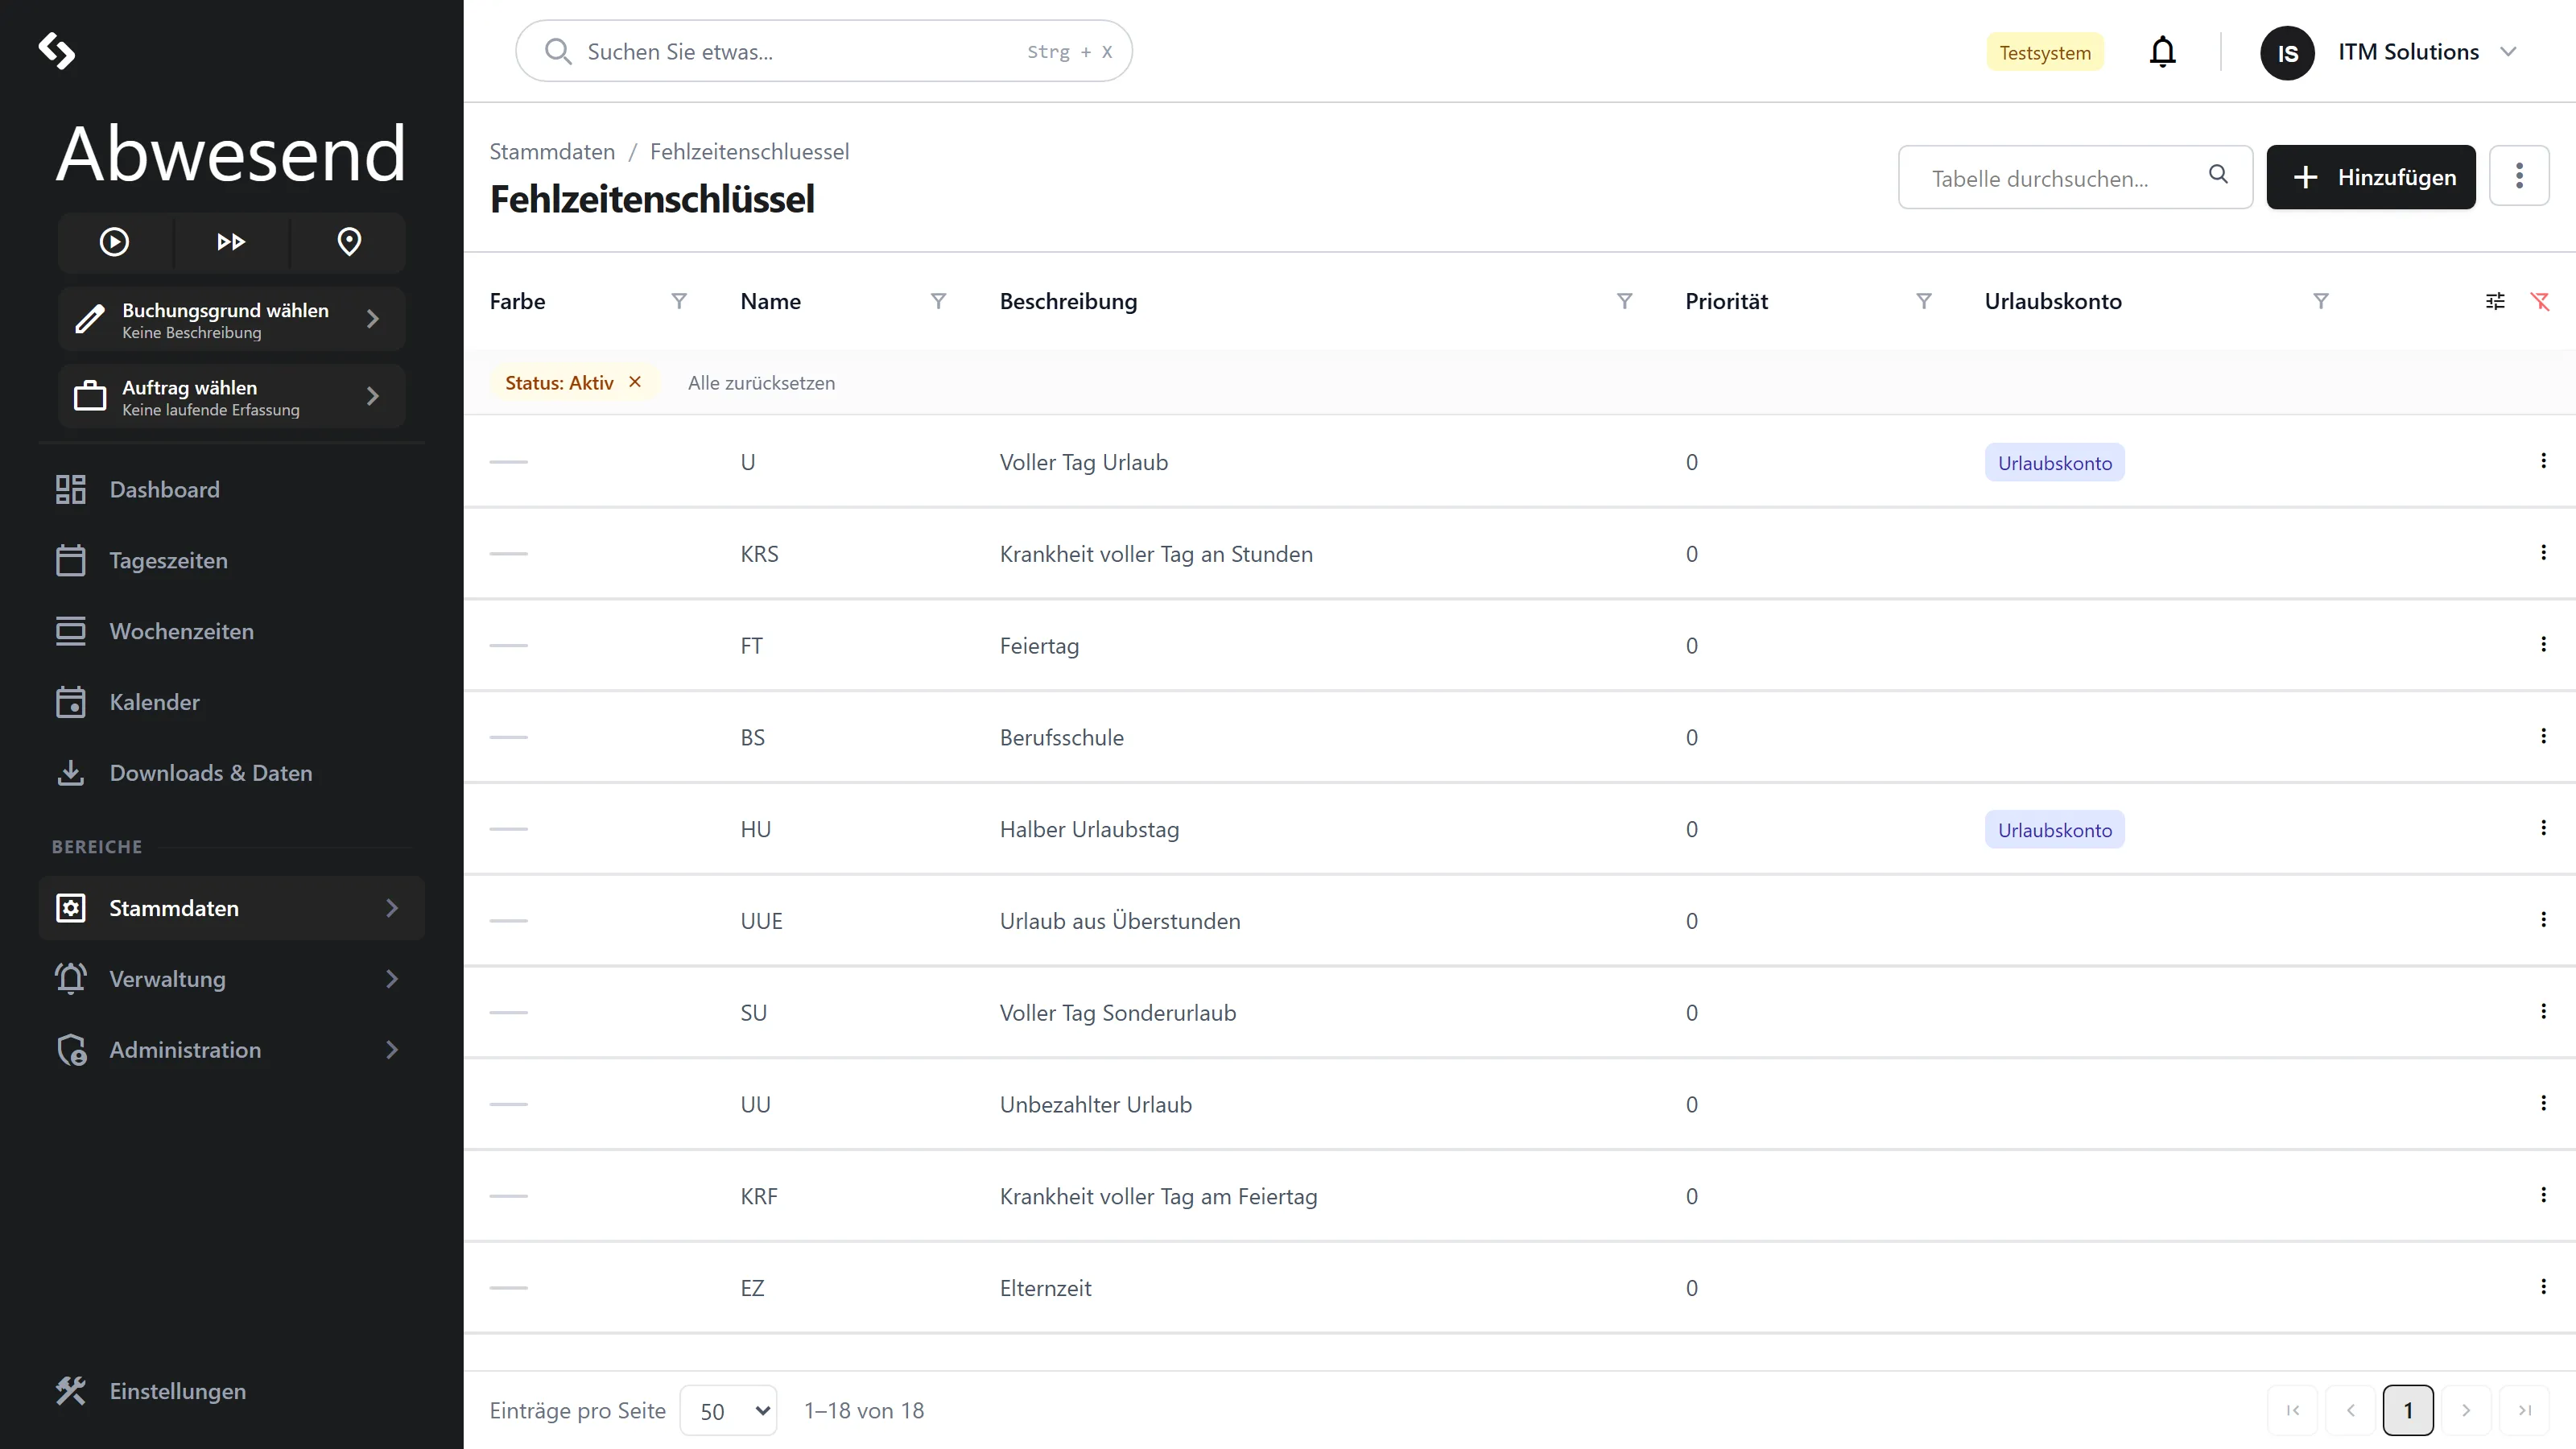Expand the Administration section

[x=231, y=1050]
